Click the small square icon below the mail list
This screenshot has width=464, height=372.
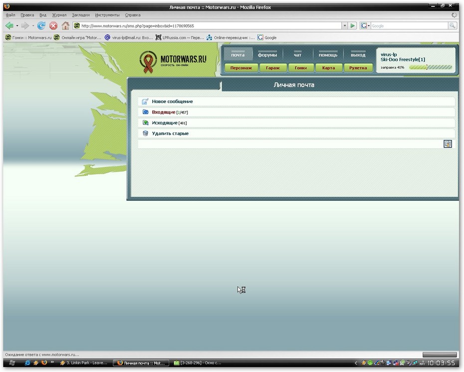point(448,144)
